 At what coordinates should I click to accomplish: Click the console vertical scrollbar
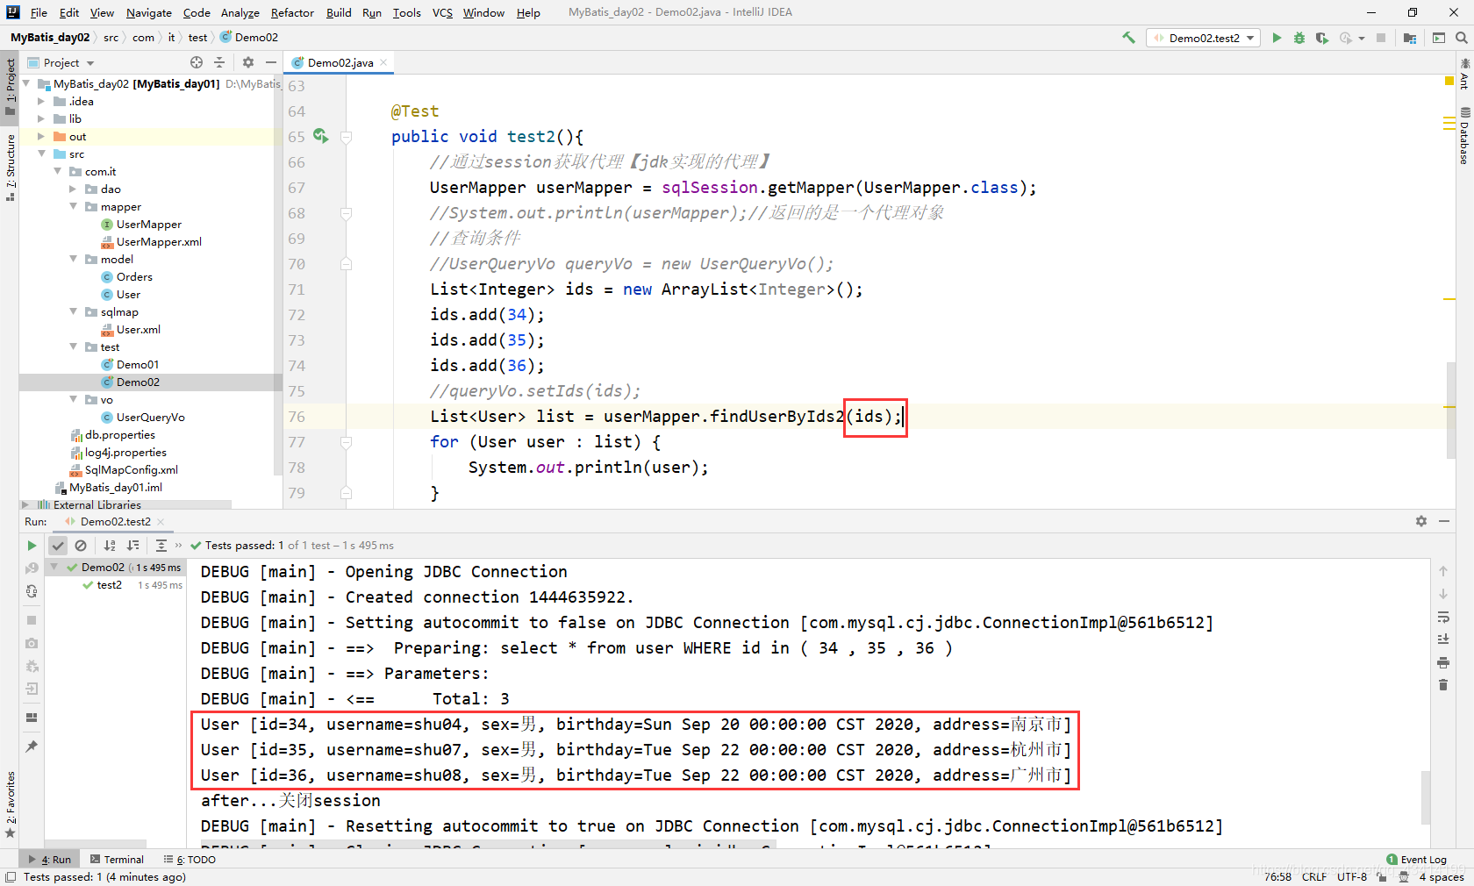[x=1426, y=797]
